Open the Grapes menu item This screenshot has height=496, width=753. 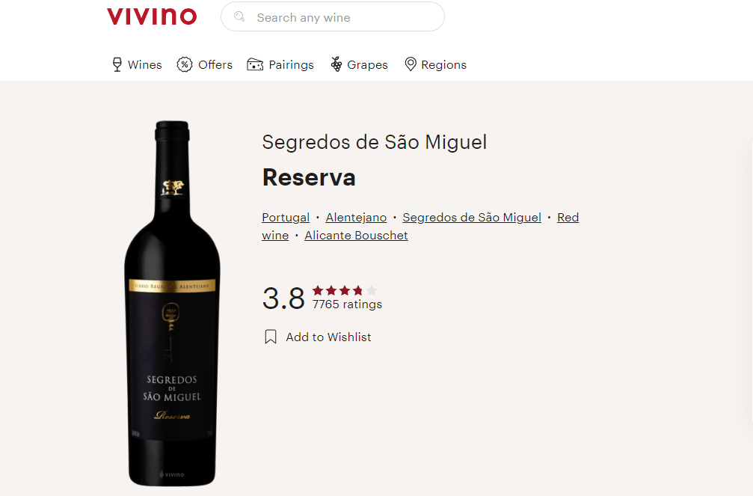pyautogui.click(x=359, y=64)
